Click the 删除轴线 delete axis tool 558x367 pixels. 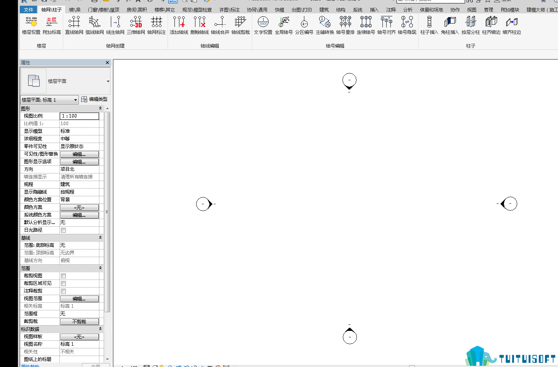(x=200, y=25)
